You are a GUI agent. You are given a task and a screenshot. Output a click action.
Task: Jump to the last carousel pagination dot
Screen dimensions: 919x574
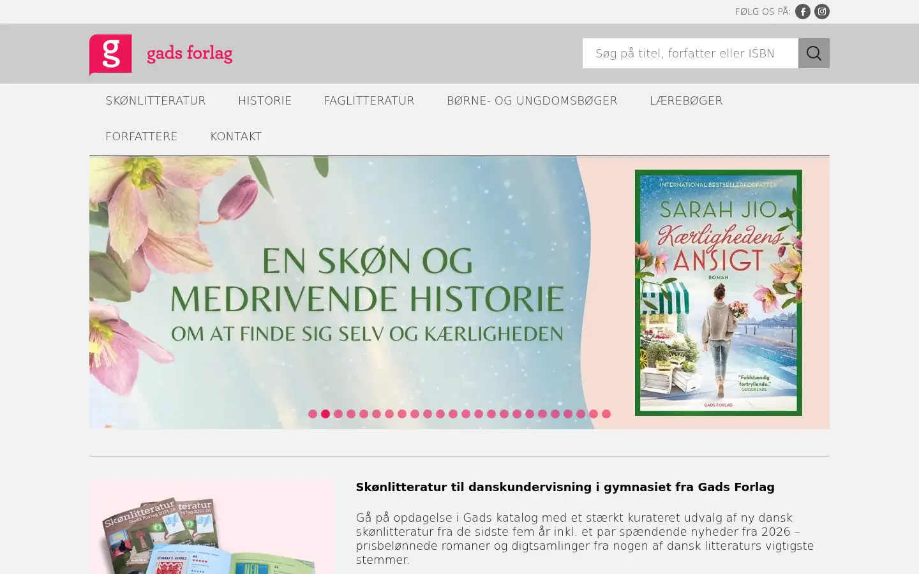606,414
